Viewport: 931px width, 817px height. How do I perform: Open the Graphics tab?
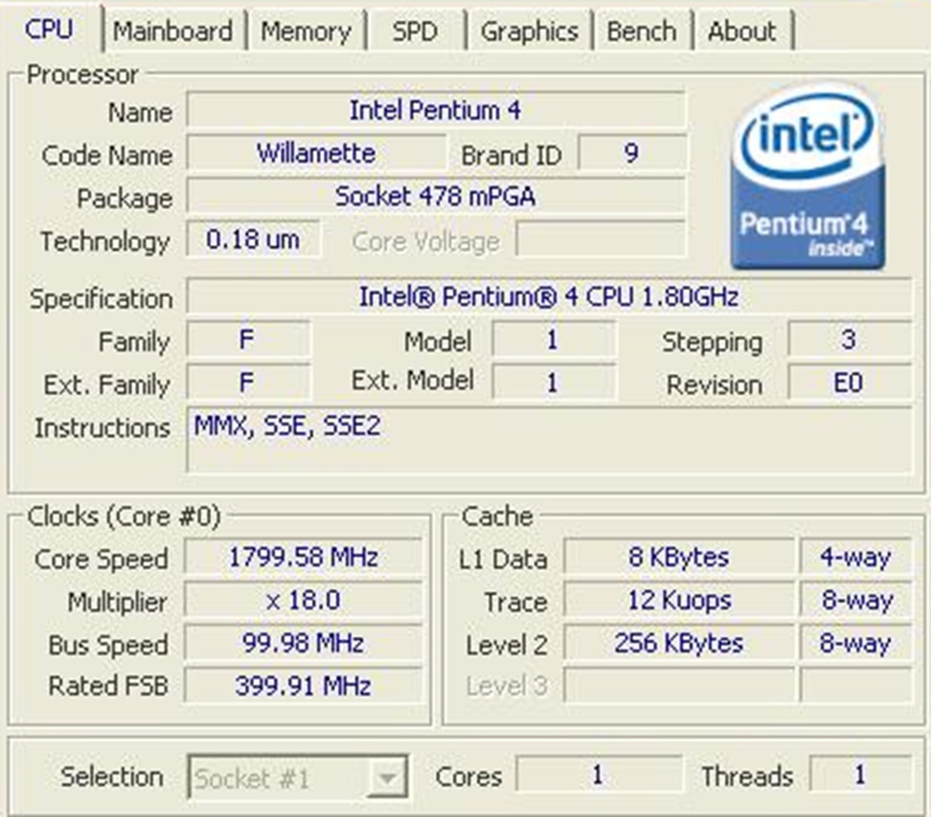pos(530,31)
